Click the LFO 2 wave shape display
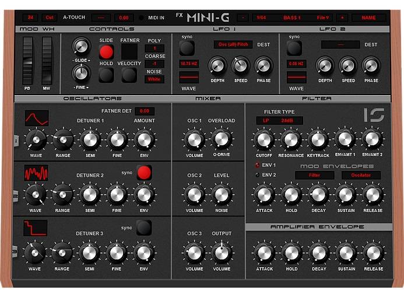 pyautogui.click(x=297, y=77)
